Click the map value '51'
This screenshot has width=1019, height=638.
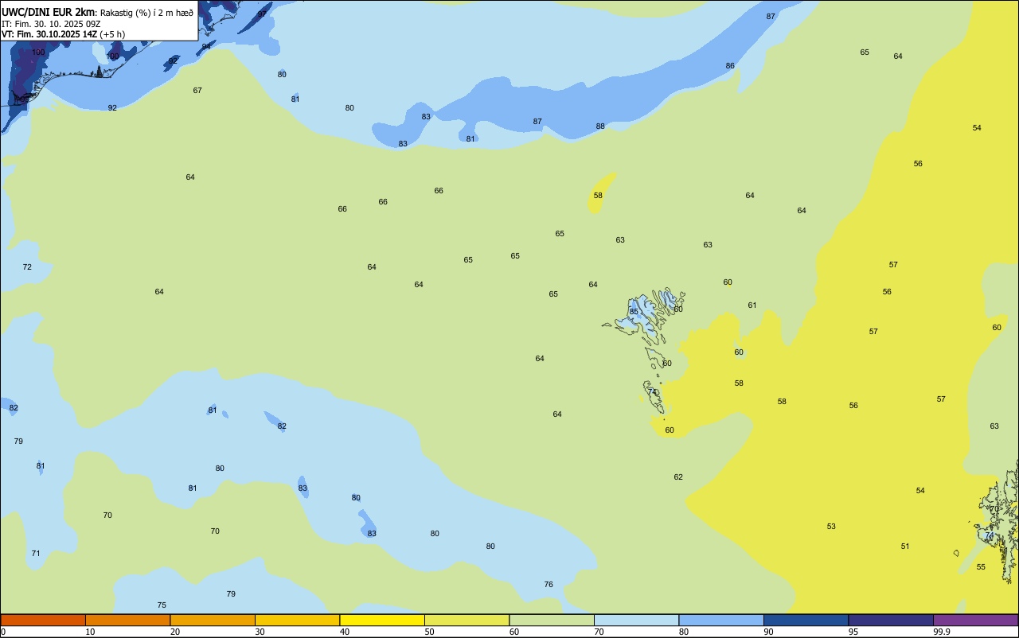905,547
